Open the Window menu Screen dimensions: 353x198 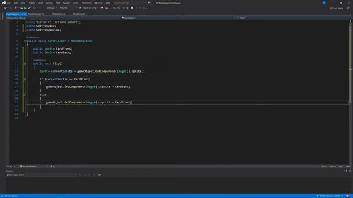tap(98, 3)
